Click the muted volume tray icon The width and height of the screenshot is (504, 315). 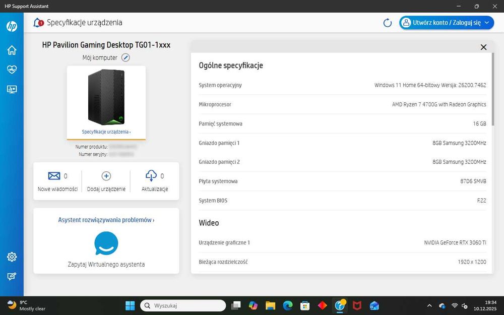click(x=465, y=306)
